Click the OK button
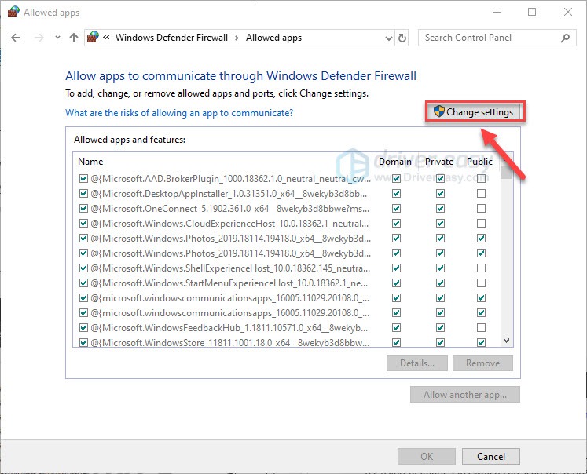The width and height of the screenshot is (587, 474). (427, 457)
